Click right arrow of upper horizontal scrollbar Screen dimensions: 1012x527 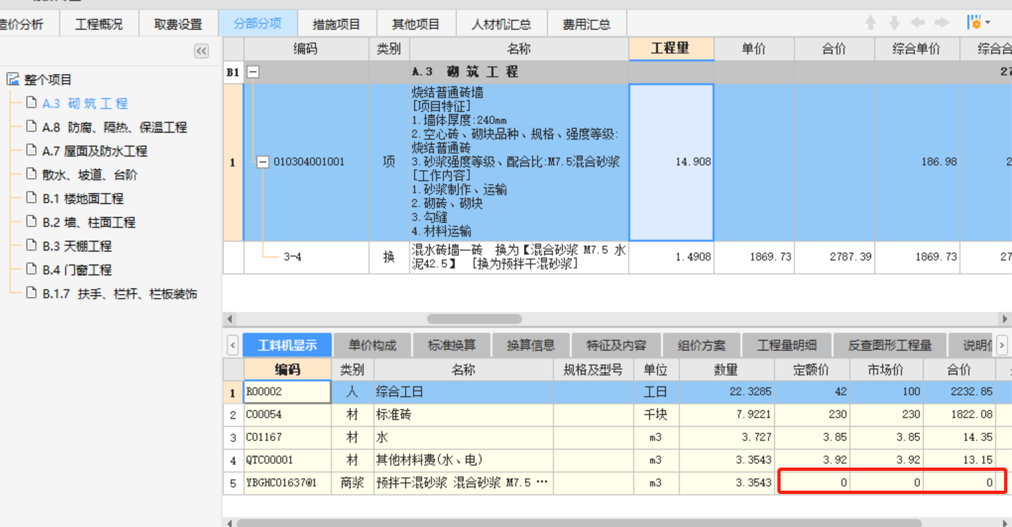pyautogui.click(x=1005, y=319)
